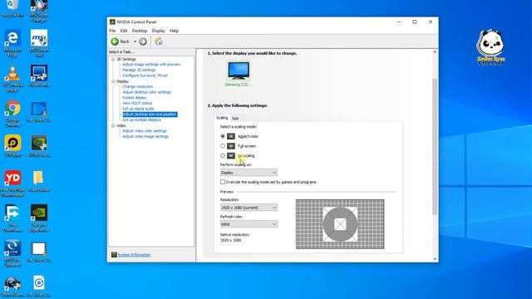This screenshot has height=299, width=532.
Task: Select the No scaling radio button
Action: point(223,155)
